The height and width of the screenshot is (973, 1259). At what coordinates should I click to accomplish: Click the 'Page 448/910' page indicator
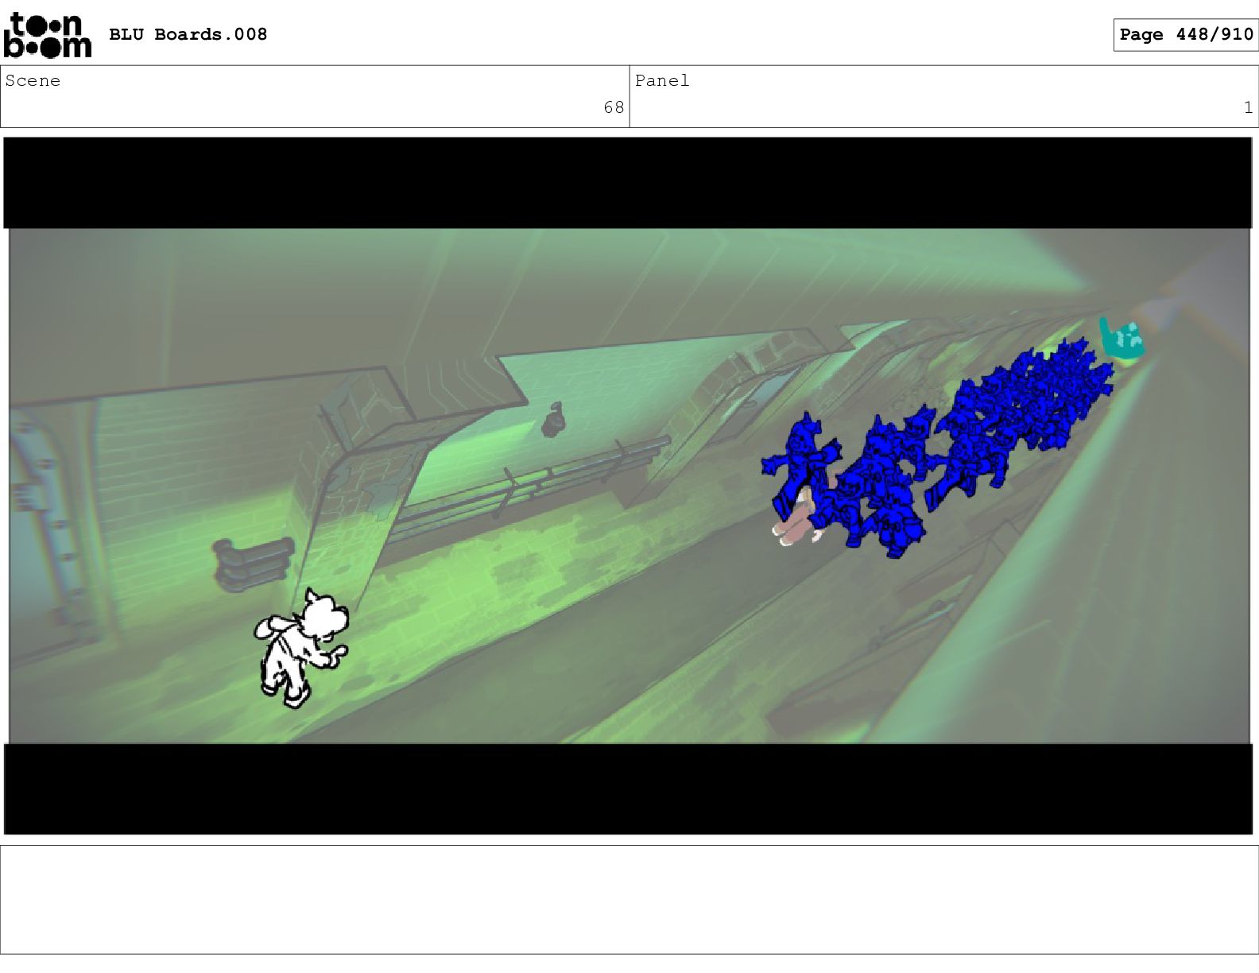coord(1185,34)
